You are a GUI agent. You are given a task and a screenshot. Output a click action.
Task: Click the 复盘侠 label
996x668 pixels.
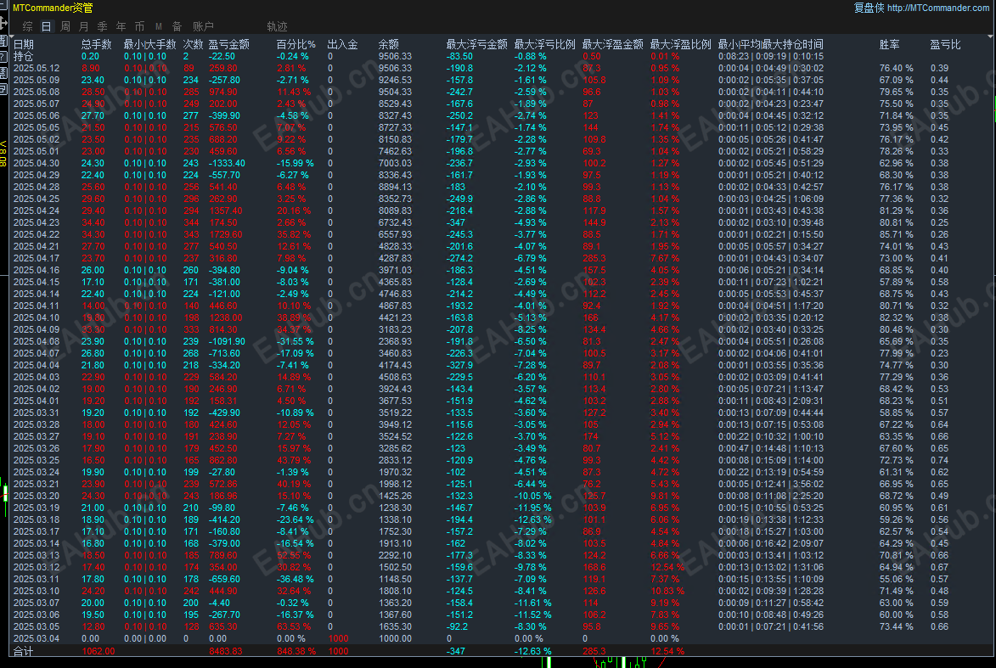click(869, 8)
